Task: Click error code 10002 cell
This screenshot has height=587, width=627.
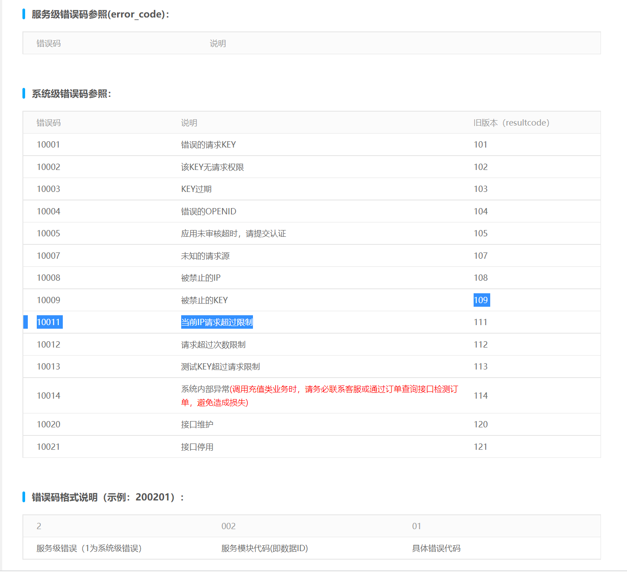Action: [48, 167]
